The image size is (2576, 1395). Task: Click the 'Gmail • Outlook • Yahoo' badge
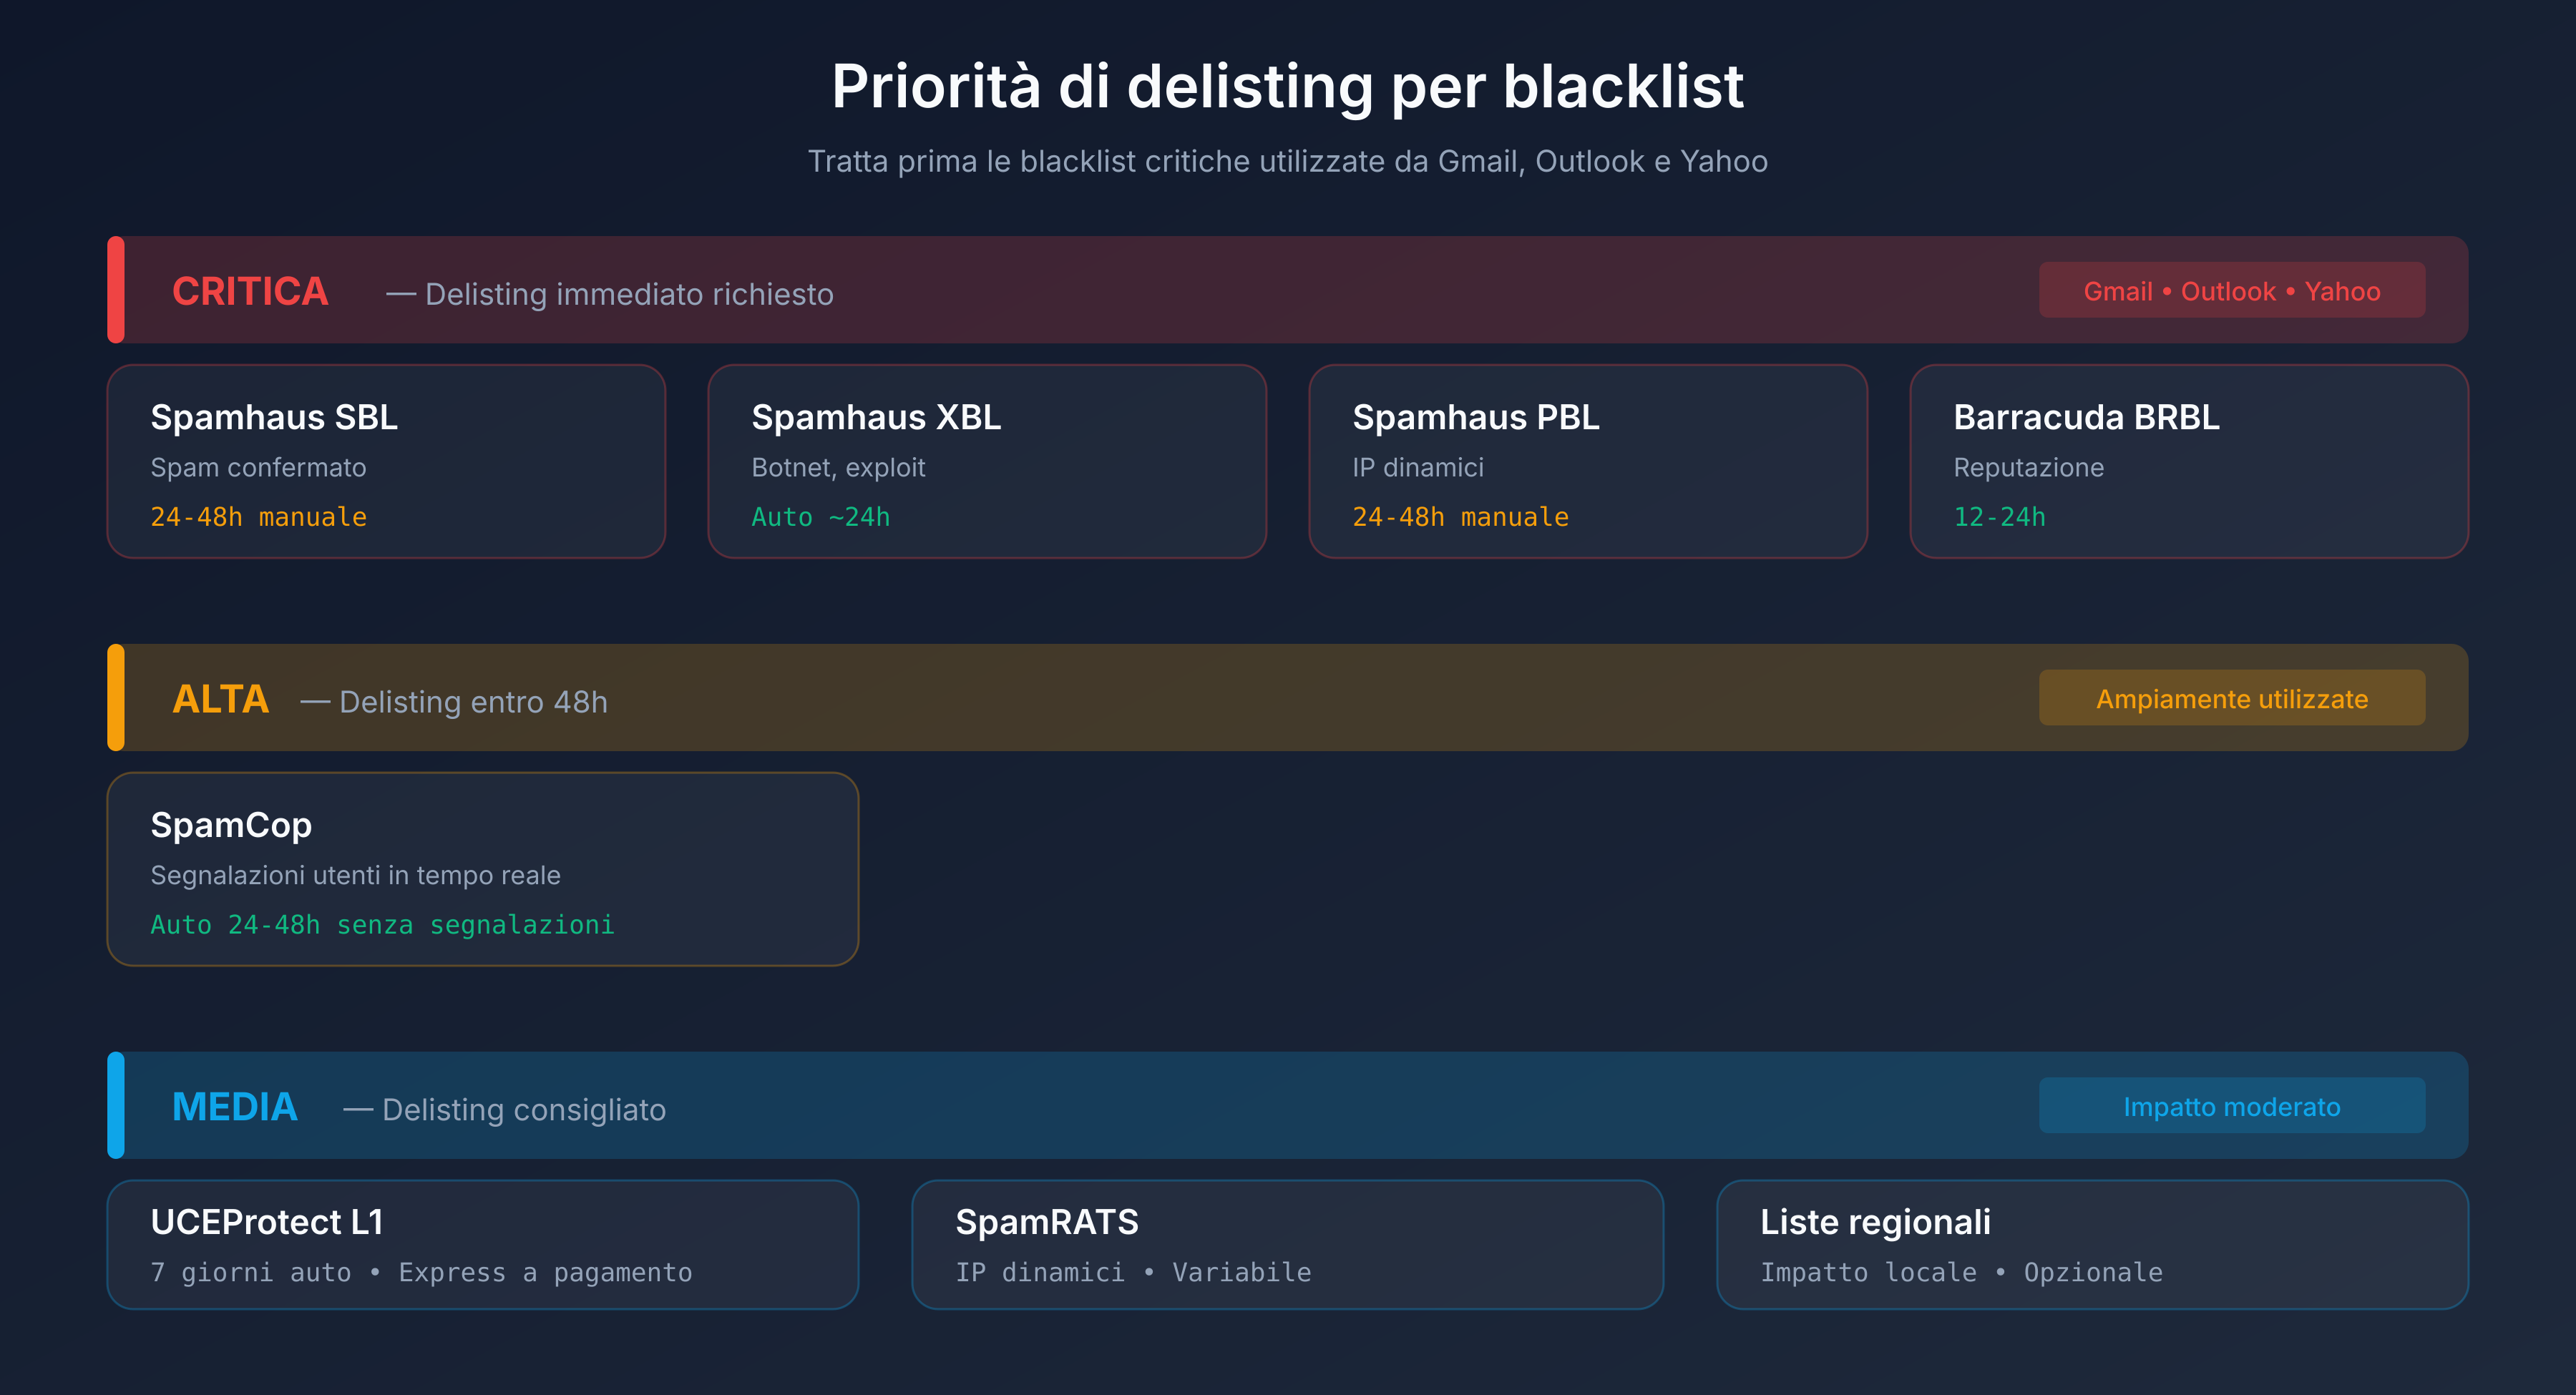(x=2232, y=290)
